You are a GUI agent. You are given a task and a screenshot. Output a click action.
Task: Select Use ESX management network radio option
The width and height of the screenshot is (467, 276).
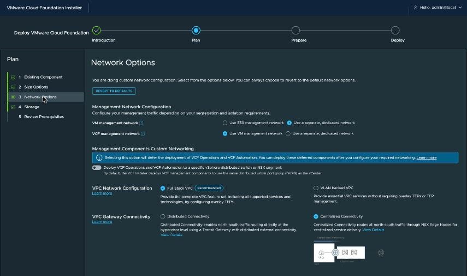(225, 123)
